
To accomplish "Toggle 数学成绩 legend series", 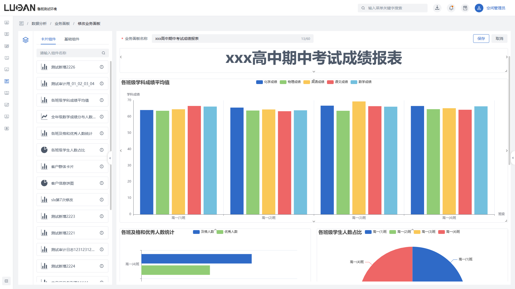I will (361, 82).
